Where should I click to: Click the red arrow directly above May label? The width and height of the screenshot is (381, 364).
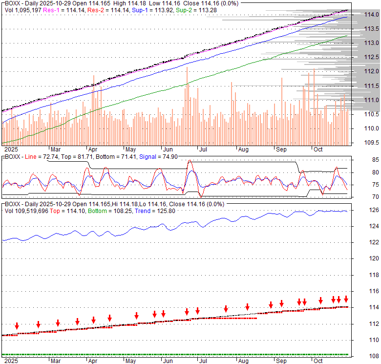[x=136, y=316]
